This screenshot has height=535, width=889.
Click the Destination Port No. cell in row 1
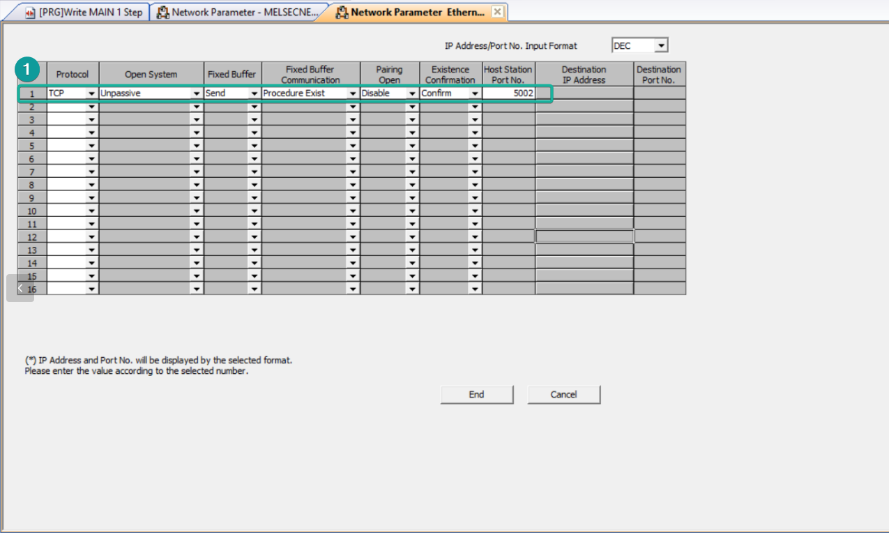point(660,93)
